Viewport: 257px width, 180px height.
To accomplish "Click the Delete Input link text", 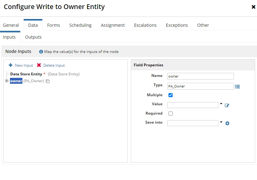I will [x=54, y=65].
